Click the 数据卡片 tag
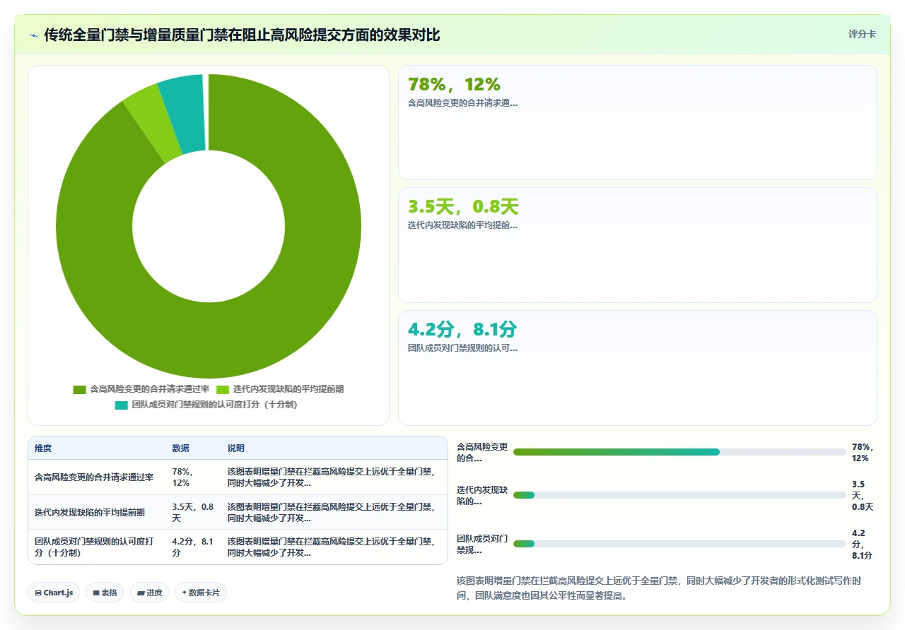The image size is (905, 630). (x=201, y=593)
